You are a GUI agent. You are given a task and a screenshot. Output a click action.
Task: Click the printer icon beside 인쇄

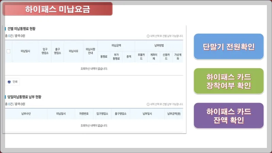point(9,82)
